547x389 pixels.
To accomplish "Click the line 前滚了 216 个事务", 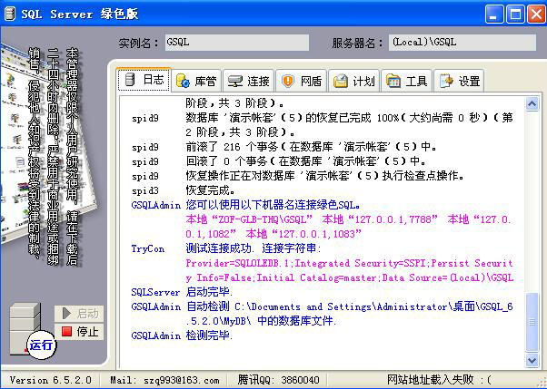I will 312,147.
